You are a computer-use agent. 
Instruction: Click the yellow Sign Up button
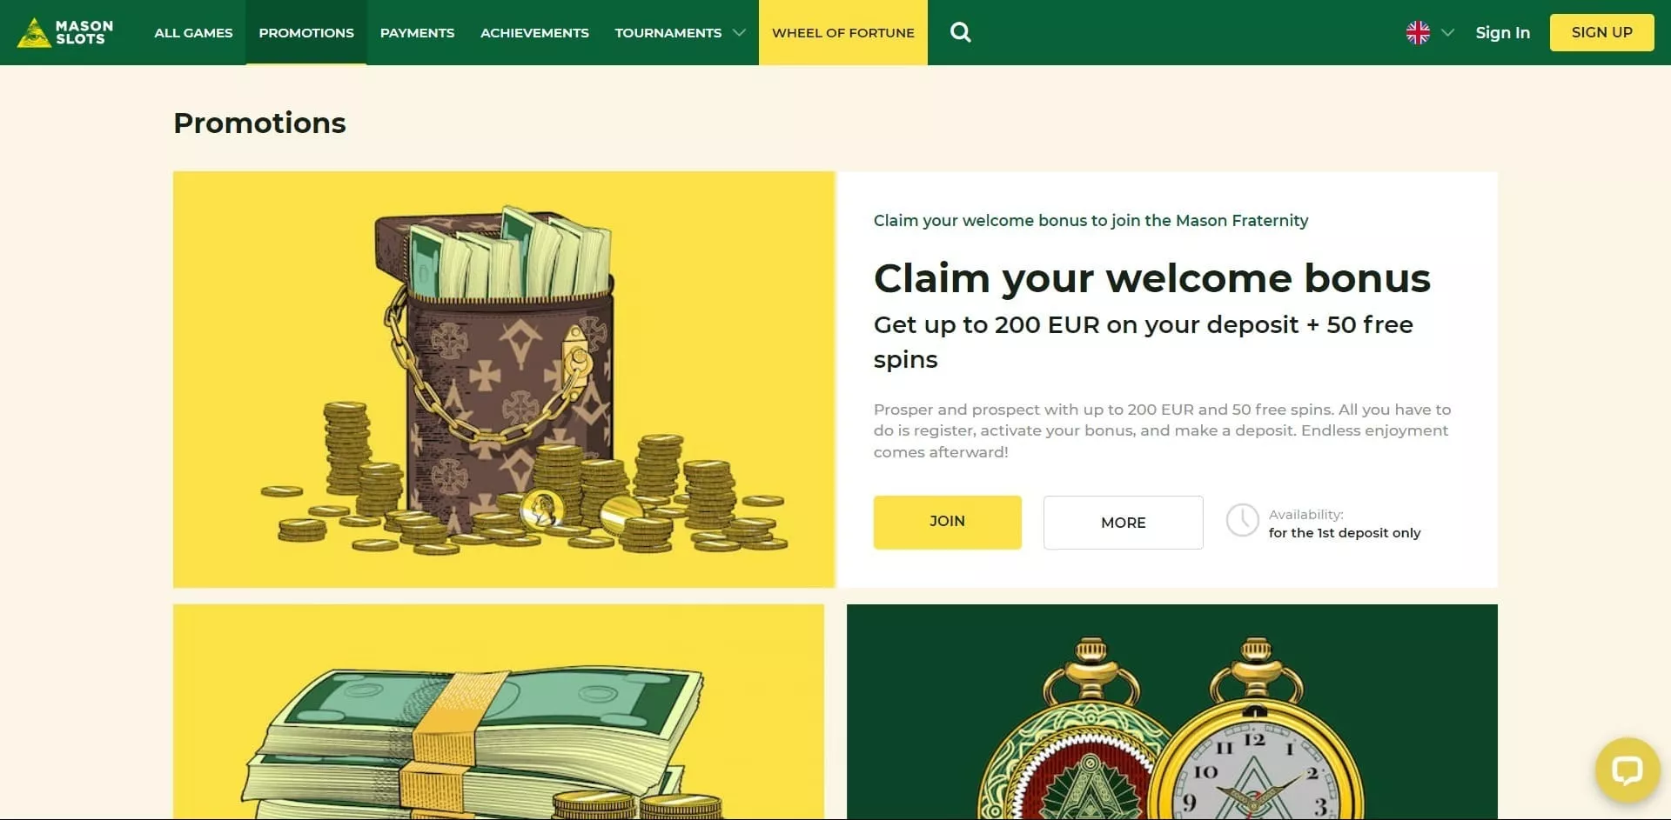1601,32
